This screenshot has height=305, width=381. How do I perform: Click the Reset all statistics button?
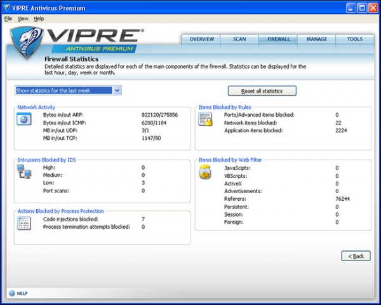[x=262, y=91]
